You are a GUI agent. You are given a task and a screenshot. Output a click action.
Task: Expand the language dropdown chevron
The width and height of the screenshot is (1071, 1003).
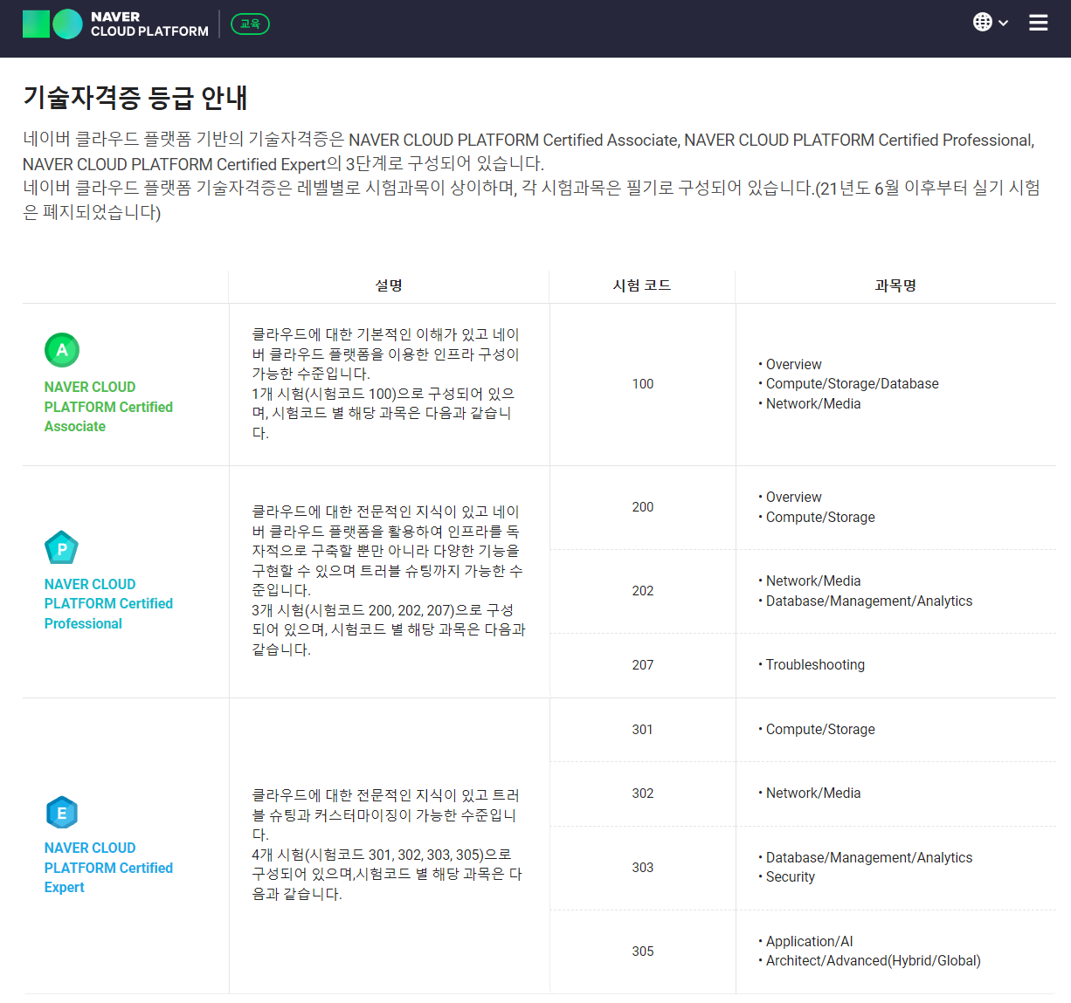click(x=1004, y=23)
